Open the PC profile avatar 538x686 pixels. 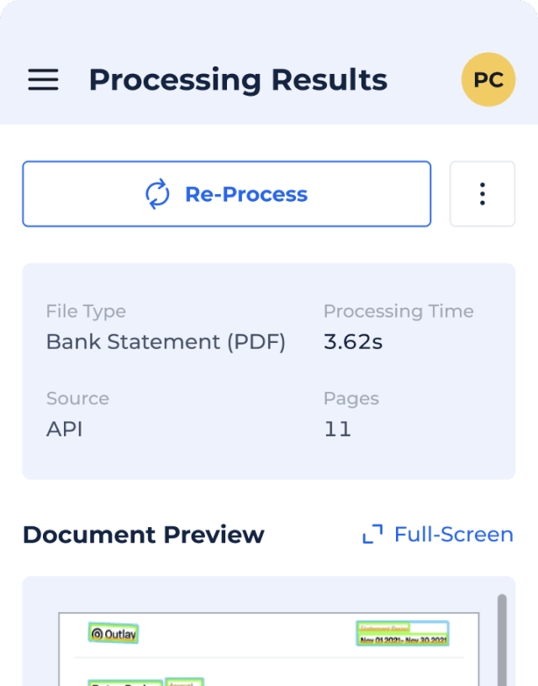click(x=488, y=79)
